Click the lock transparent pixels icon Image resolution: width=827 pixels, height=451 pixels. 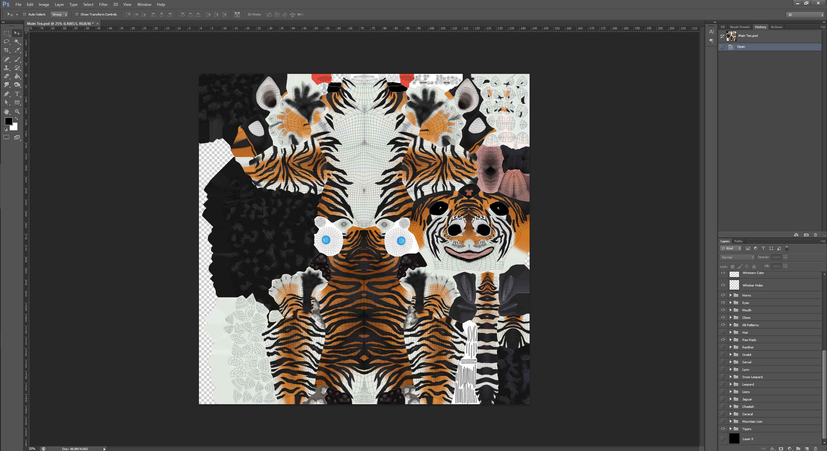[x=732, y=266]
